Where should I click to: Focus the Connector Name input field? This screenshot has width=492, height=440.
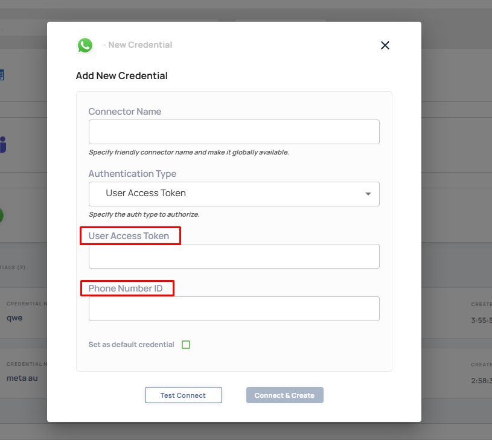(234, 132)
